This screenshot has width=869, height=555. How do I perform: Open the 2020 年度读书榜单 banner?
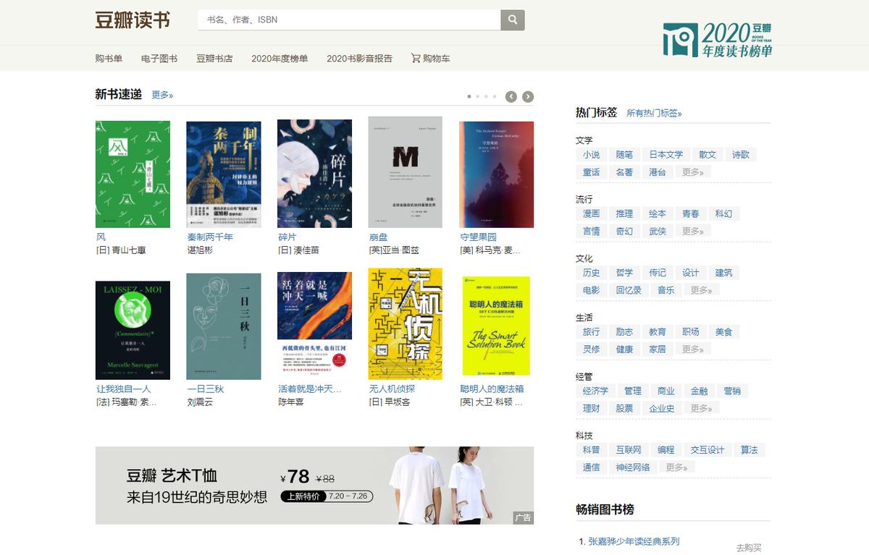click(717, 40)
